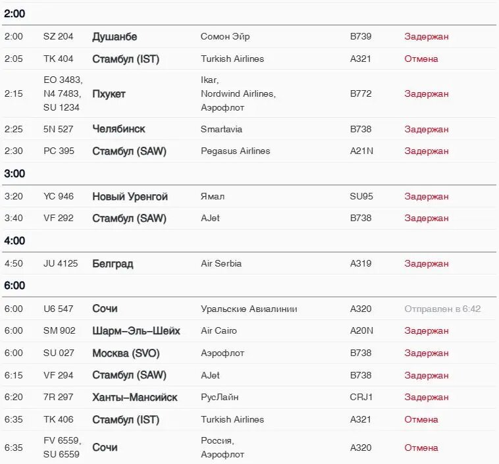Select the Ханты-Мансийск destination
The height and width of the screenshot is (464, 499).
point(134,398)
